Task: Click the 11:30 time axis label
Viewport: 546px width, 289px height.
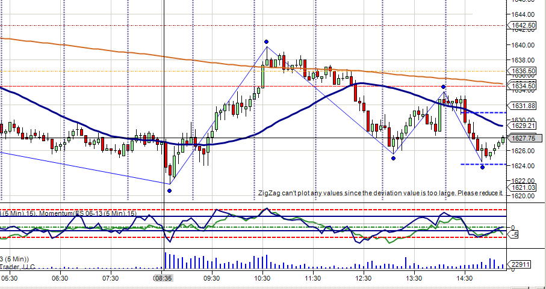Action: click(x=312, y=278)
